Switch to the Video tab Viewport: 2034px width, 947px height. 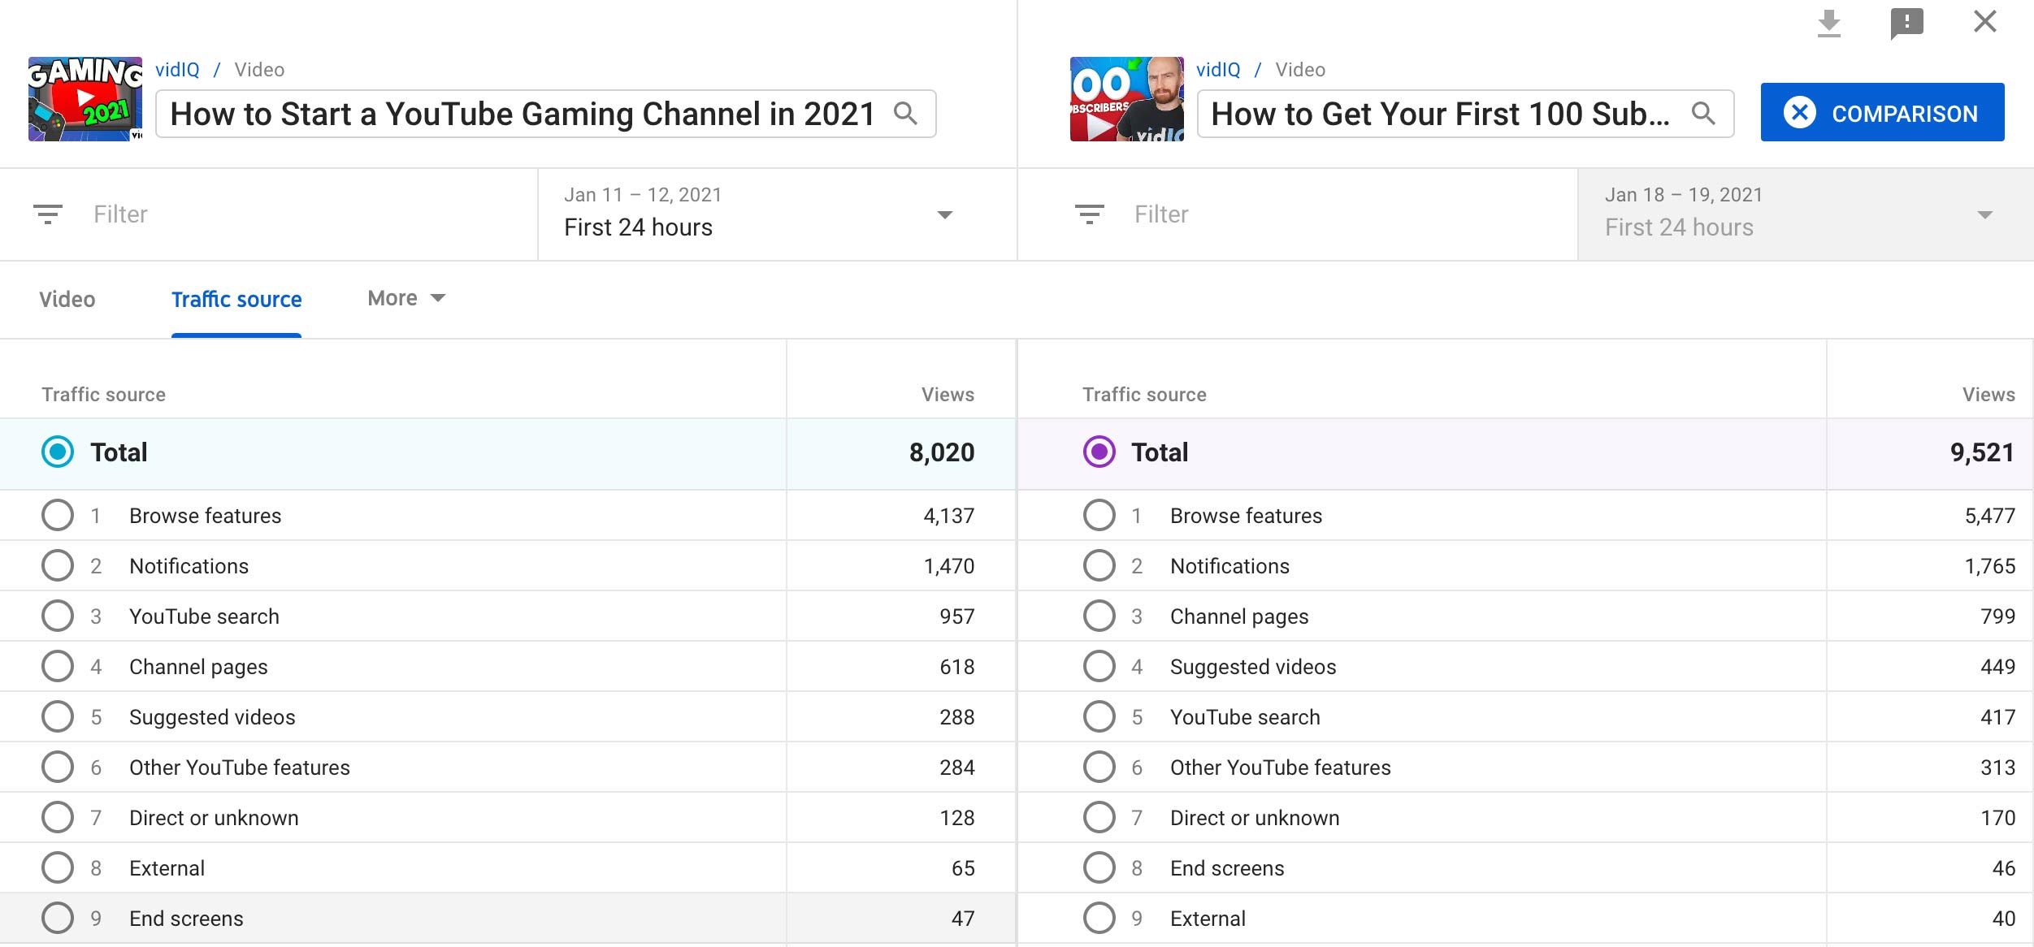[x=66, y=297]
